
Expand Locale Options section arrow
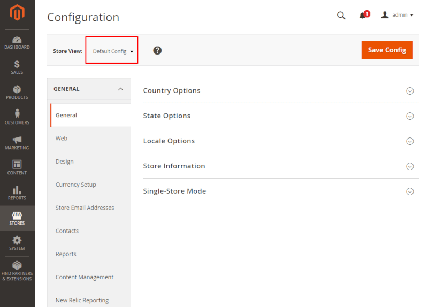[x=410, y=141]
